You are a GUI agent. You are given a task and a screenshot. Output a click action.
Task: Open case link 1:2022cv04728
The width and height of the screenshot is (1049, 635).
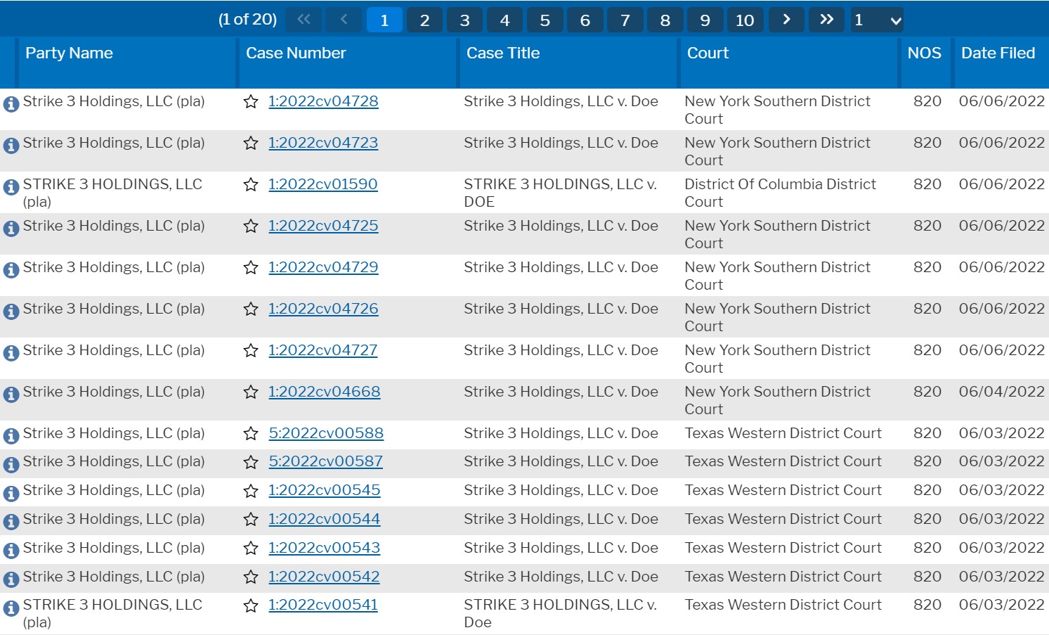coord(323,101)
